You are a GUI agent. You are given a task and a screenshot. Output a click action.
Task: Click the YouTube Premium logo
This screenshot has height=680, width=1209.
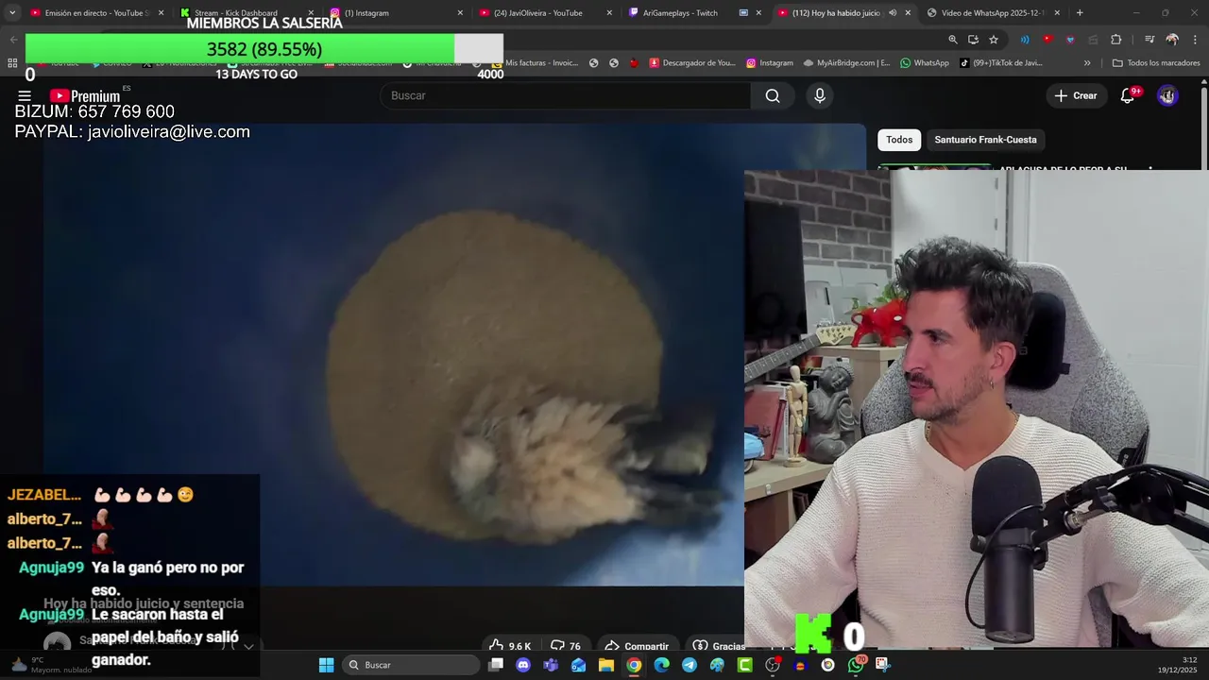85,95
